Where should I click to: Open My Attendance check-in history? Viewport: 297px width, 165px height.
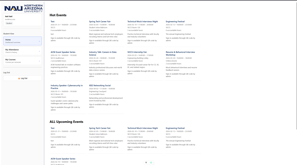click(x=22, y=51)
